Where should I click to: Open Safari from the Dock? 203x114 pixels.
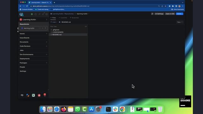pos(57,109)
